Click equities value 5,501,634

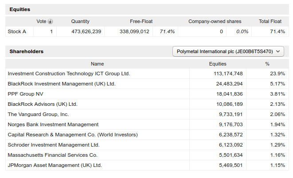click(x=231, y=155)
